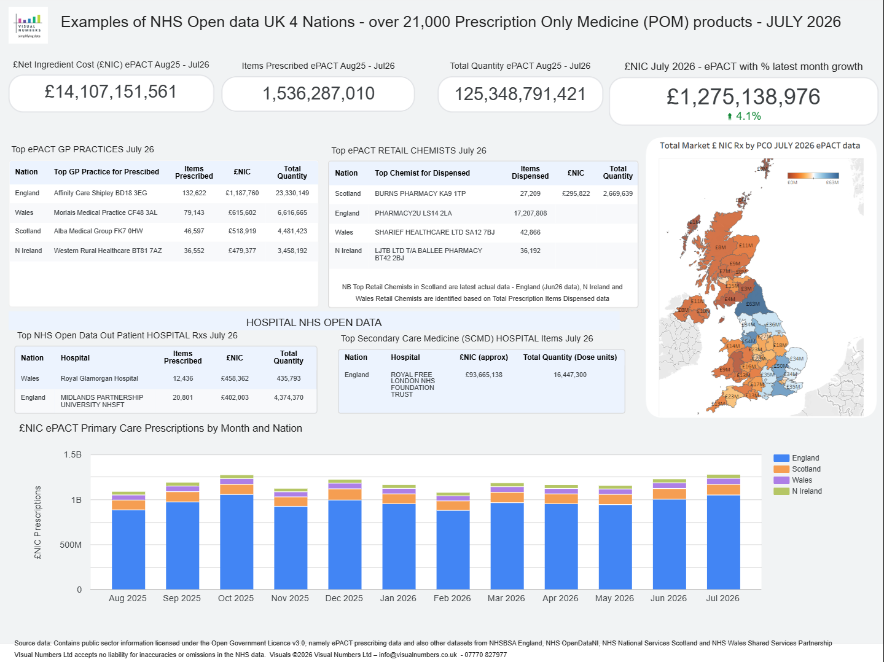884x662 pixels.
Task: Click the Visual Numbers logo
Action: point(28,25)
